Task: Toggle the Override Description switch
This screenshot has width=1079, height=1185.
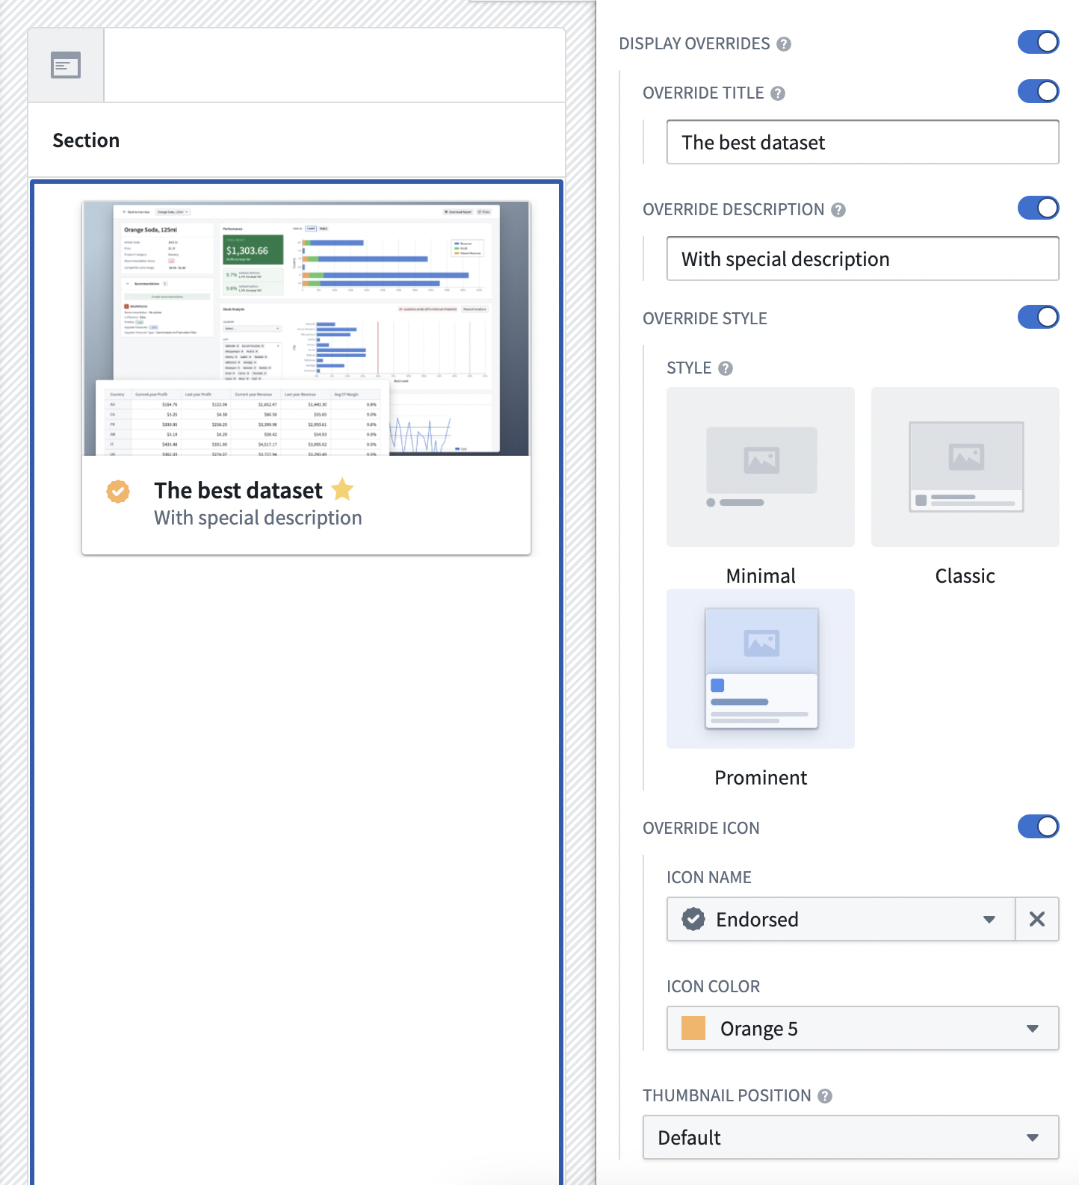Action: pyautogui.click(x=1038, y=208)
